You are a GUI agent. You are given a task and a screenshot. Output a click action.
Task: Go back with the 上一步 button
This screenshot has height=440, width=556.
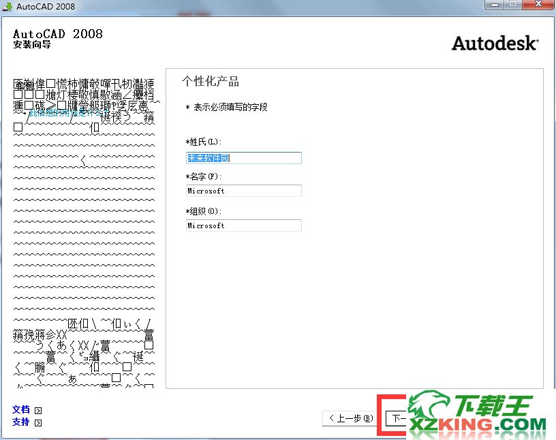click(x=350, y=418)
